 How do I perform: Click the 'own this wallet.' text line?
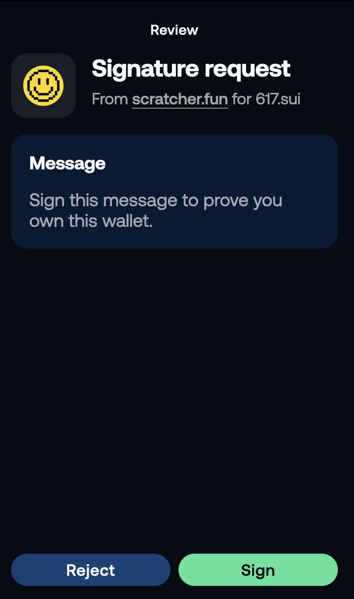91,221
